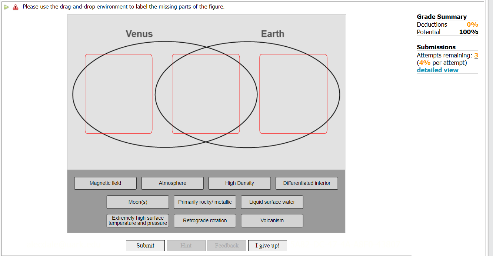
Task: Select the High Density label tile
Action: pyautogui.click(x=239, y=183)
